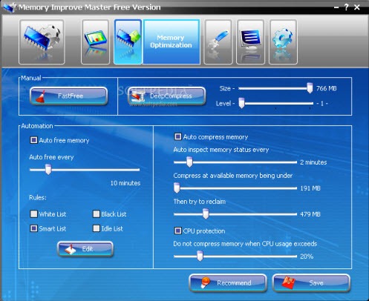This screenshot has height=301, width=369.
Task: Click the 191 MB threshold value
Action: (310, 188)
